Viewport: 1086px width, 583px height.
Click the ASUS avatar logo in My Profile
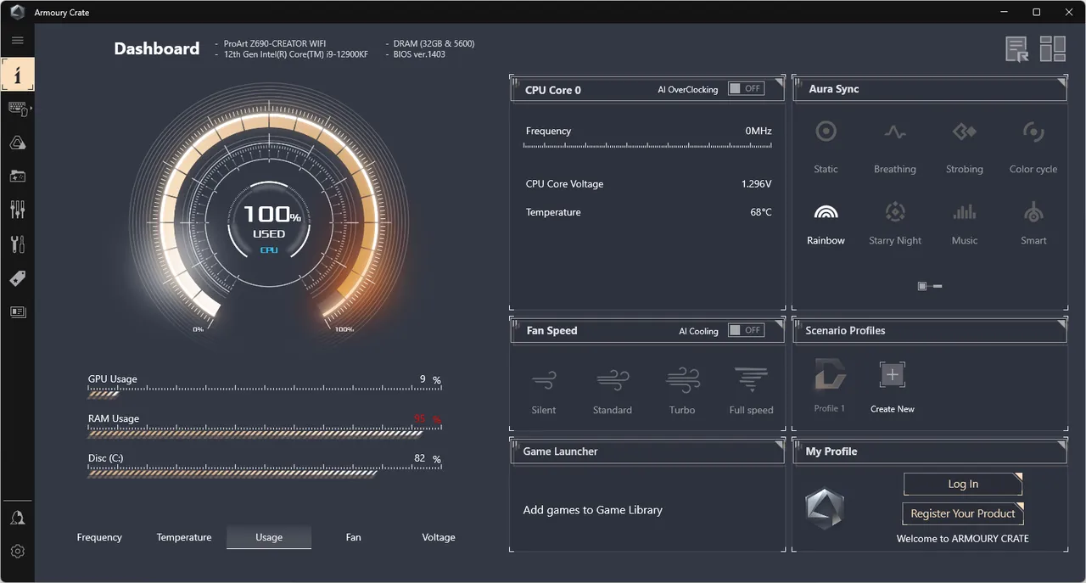[824, 509]
